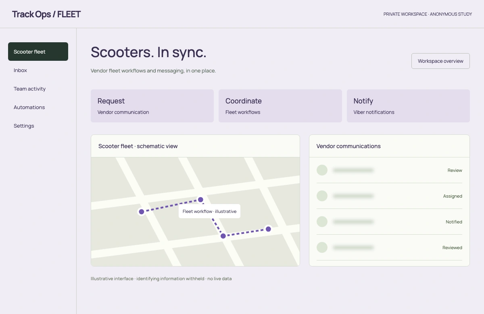
Task: Click the illustrative interface footer note
Action: click(x=161, y=279)
